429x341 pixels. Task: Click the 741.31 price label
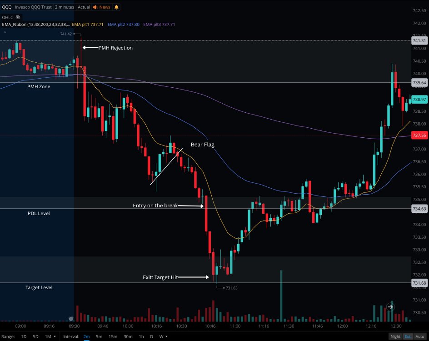point(419,41)
